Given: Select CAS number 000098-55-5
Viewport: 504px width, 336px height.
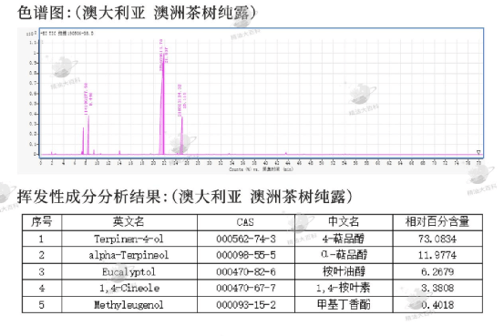Looking at the screenshot, I should point(246,255).
